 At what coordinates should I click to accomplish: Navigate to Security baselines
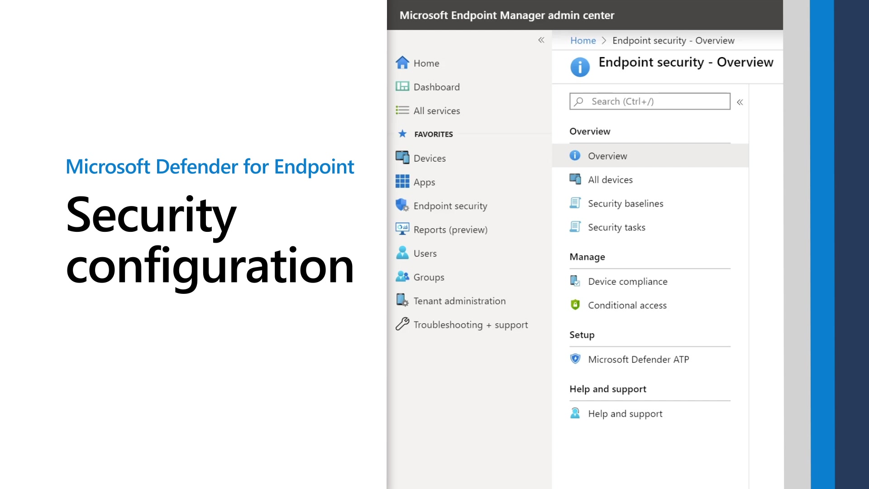[625, 203]
